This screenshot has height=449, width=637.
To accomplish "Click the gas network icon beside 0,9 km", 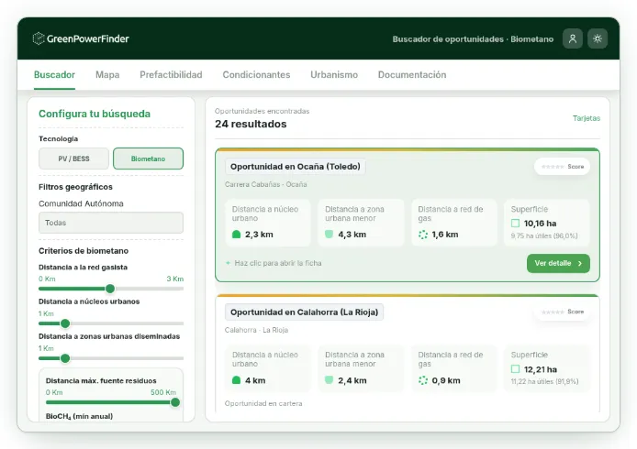I will (x=423, y=380).
